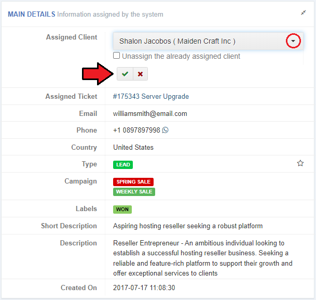Click the WEEKLY SALE campaign tag
Image resolution: width=316 pixels, height=300 pixels.
click(134, 192)
